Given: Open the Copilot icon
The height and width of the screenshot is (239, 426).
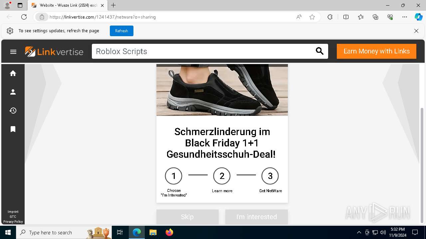Looking at the screenshot, I should pyautogui.click(x=418, y=17).
